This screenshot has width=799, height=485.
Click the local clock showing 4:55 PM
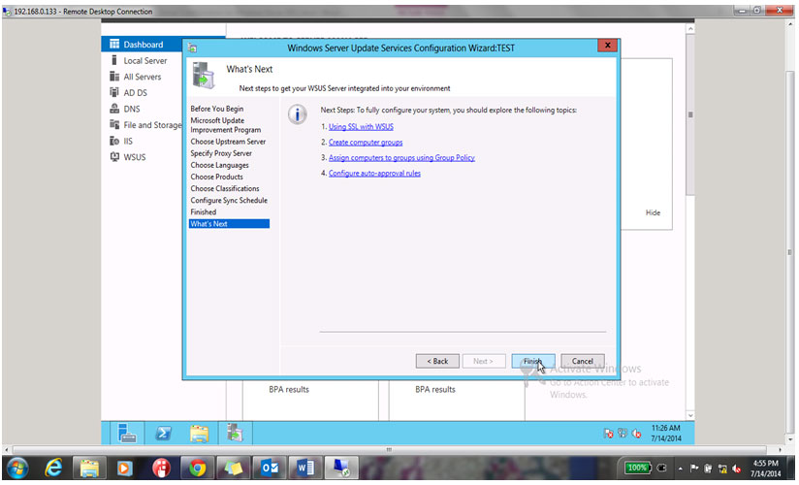pos(765,469)
